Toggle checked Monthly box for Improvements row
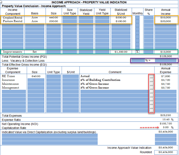 coord(138,52)
